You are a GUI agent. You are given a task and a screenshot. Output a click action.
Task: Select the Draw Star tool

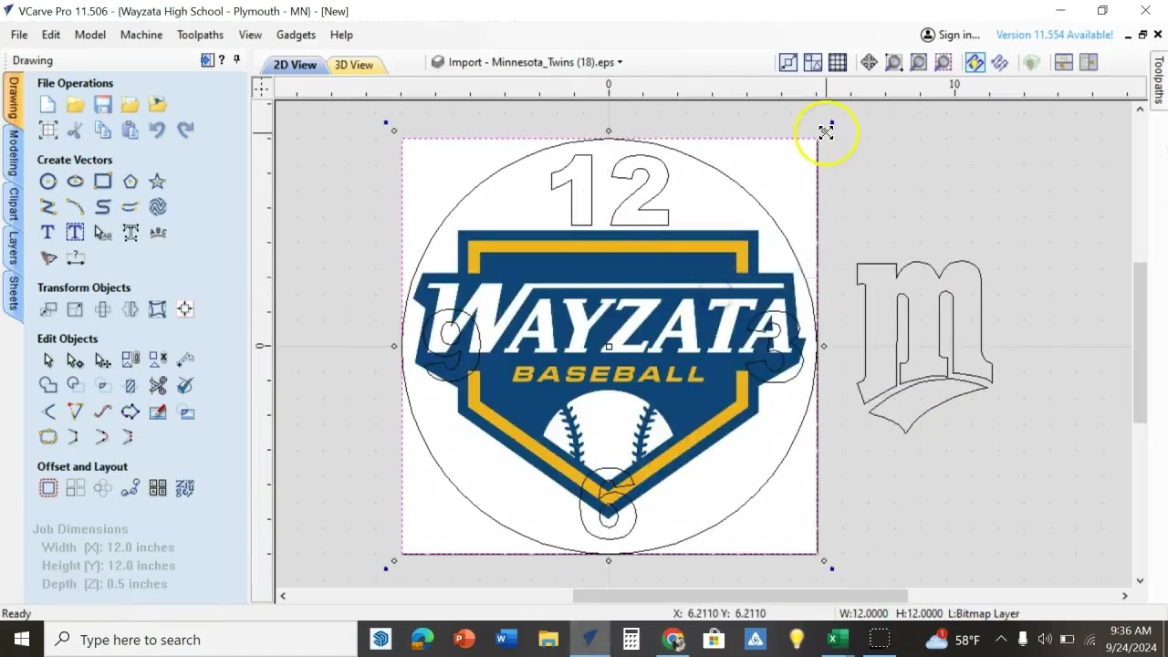click(x=157, y=182)
